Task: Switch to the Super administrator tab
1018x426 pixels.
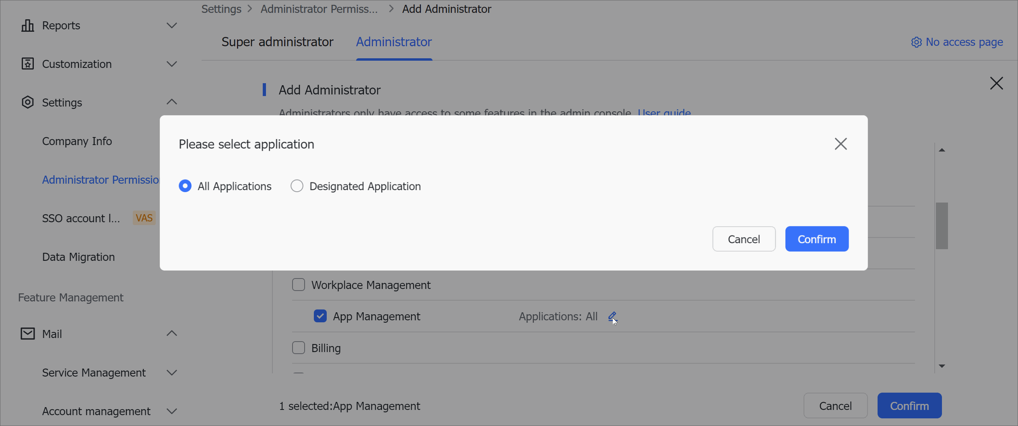Action: pos(278,42)
